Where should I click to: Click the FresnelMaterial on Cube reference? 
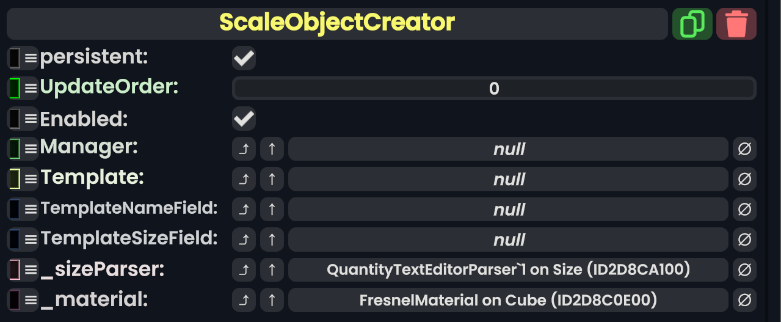[507, 300]
